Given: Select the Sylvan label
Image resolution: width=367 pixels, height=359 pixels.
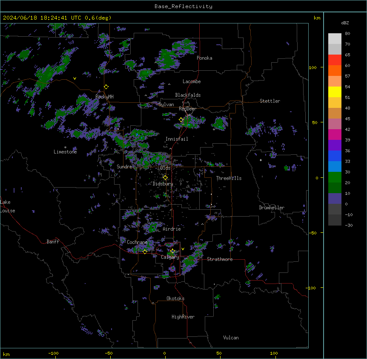Looking at the screenshot, I should (166, 104).
